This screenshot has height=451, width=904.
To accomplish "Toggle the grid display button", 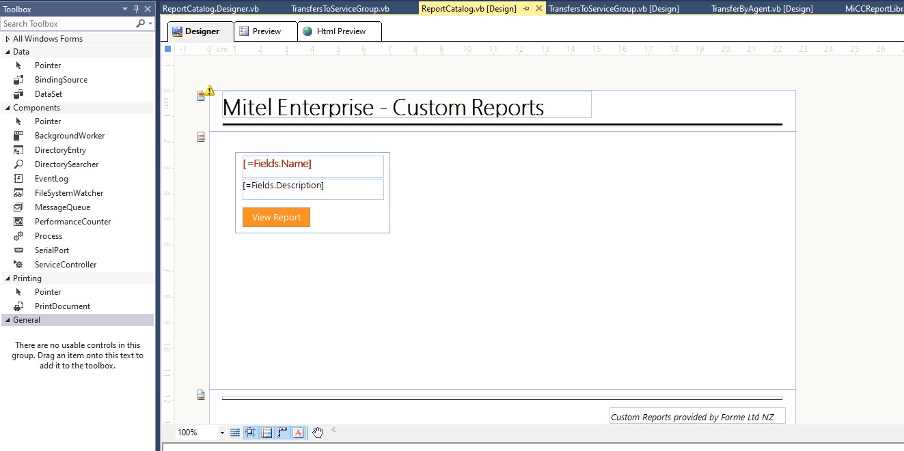I will [x=235, y=433].
